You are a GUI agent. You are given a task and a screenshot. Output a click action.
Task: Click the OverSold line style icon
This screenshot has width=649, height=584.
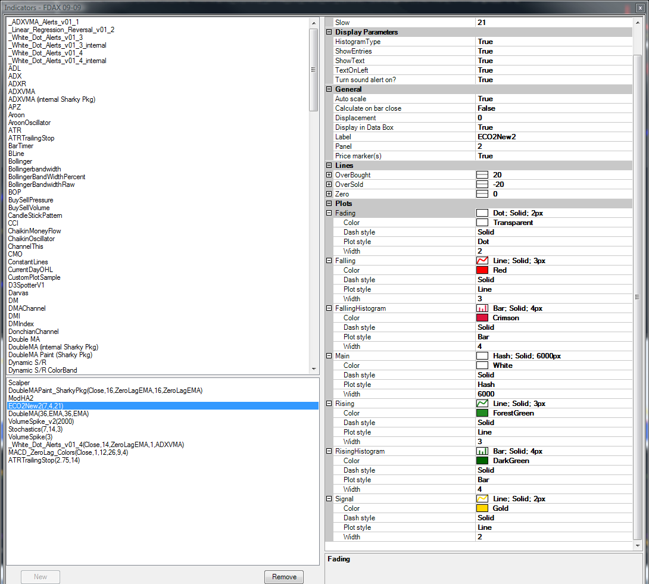click(x=482, y=185)
